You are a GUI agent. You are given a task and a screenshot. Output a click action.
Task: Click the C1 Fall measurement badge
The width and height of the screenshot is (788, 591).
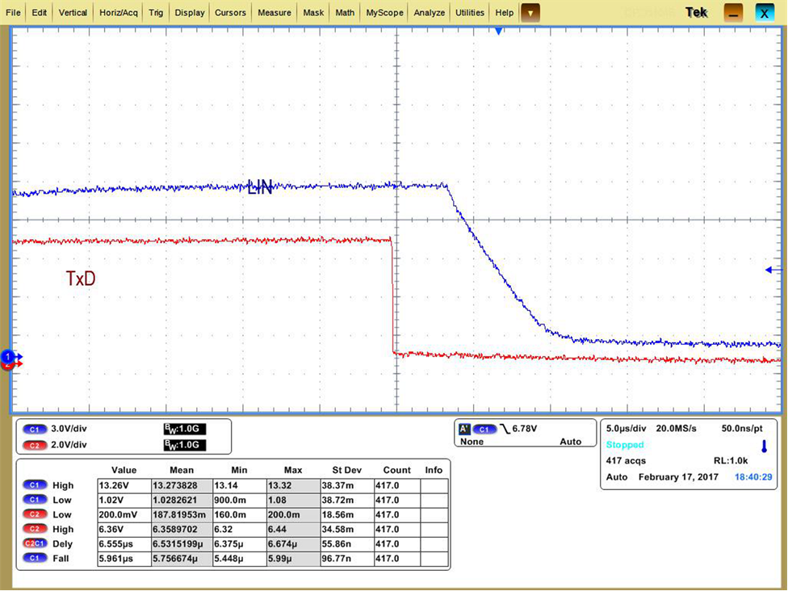coord(35,558)
